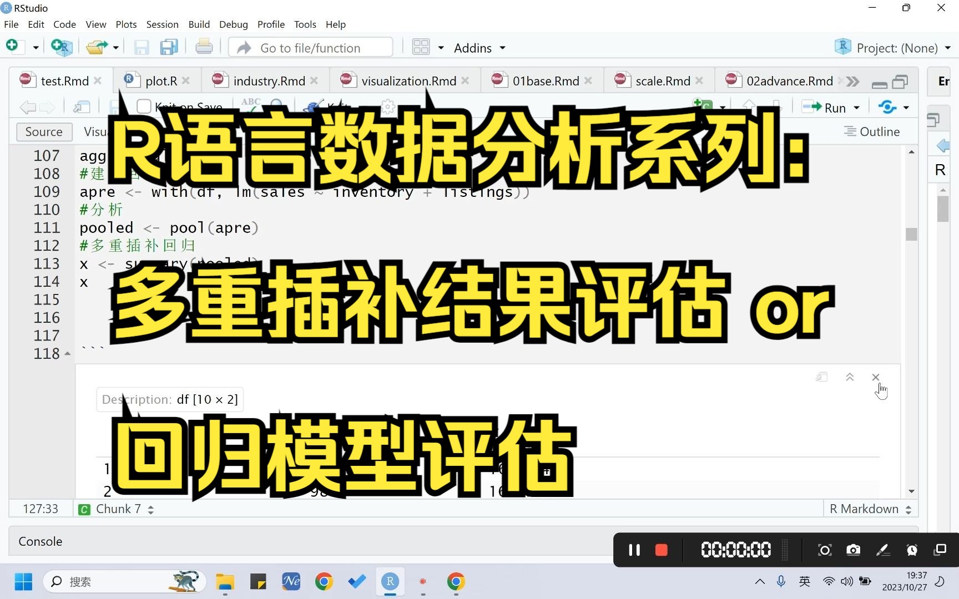Open the Tools menu
The image size is (959, 599).
pyautogui.click(x=305, y=24)
